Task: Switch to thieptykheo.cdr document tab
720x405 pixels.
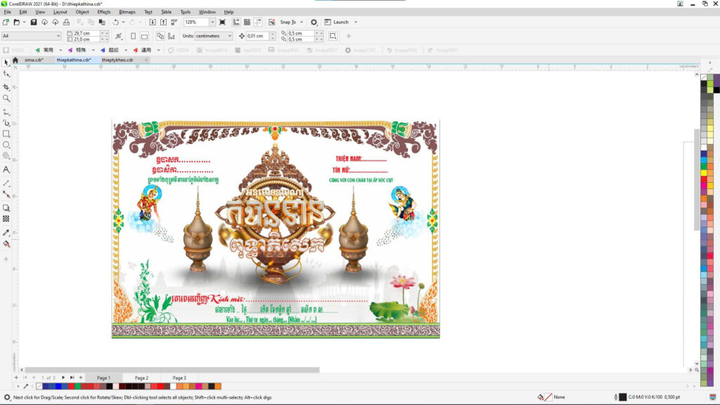Action: coord(117,60)
